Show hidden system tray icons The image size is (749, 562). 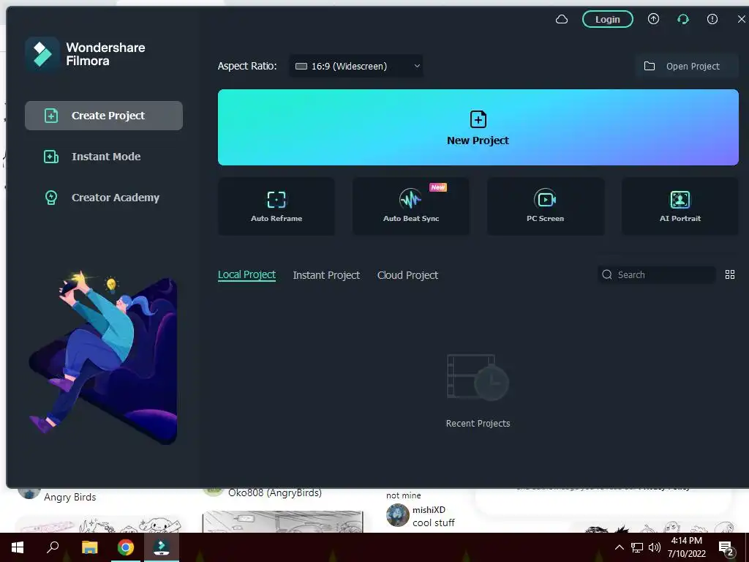[619, 547]
